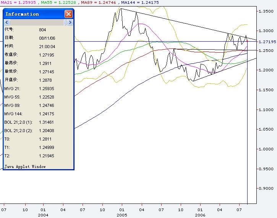Click the 2005 year label on time axis

point(122,215)
